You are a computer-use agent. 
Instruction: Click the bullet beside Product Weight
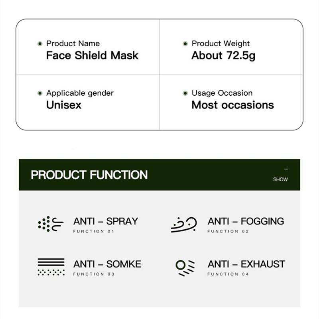pyautogui.click(x=185, y=43)
